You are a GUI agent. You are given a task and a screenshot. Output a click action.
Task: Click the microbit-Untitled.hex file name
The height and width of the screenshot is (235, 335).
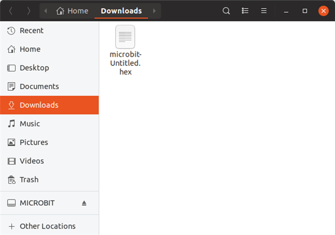(126, 63)
